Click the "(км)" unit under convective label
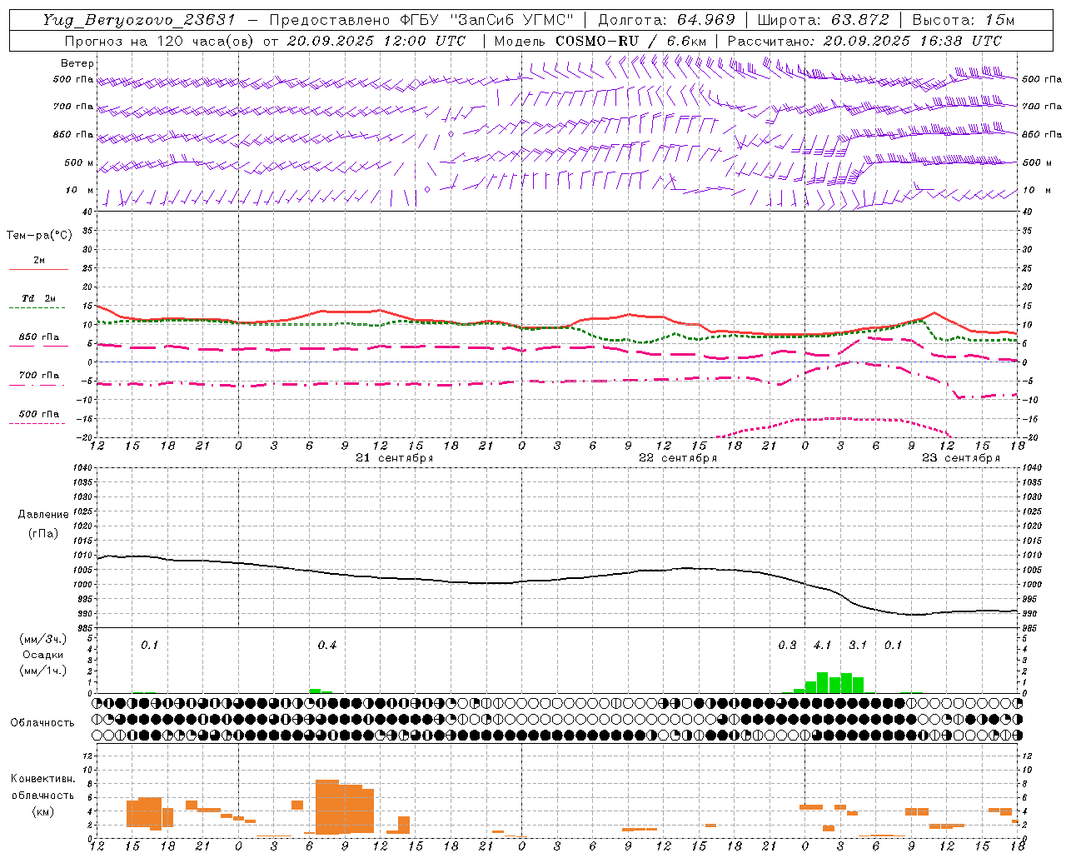This screenshot has height=853, width=1066. [x=43, y=811]
